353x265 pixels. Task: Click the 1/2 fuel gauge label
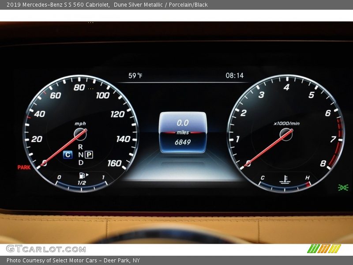(82, 183)
